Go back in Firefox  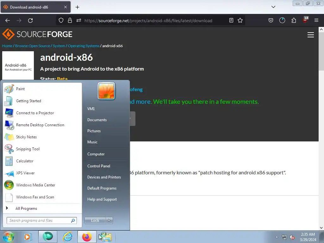tap(8, 21)
